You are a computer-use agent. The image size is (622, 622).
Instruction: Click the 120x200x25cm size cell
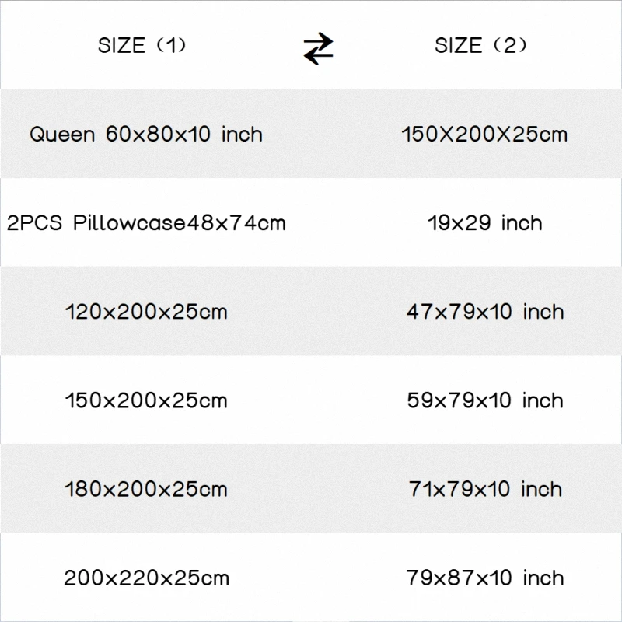146,313
